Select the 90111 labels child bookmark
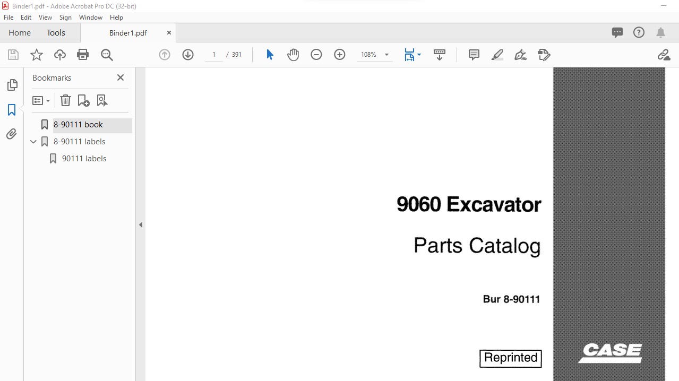Viewport: 679px width, 381px height. click(x=84, y=159)
